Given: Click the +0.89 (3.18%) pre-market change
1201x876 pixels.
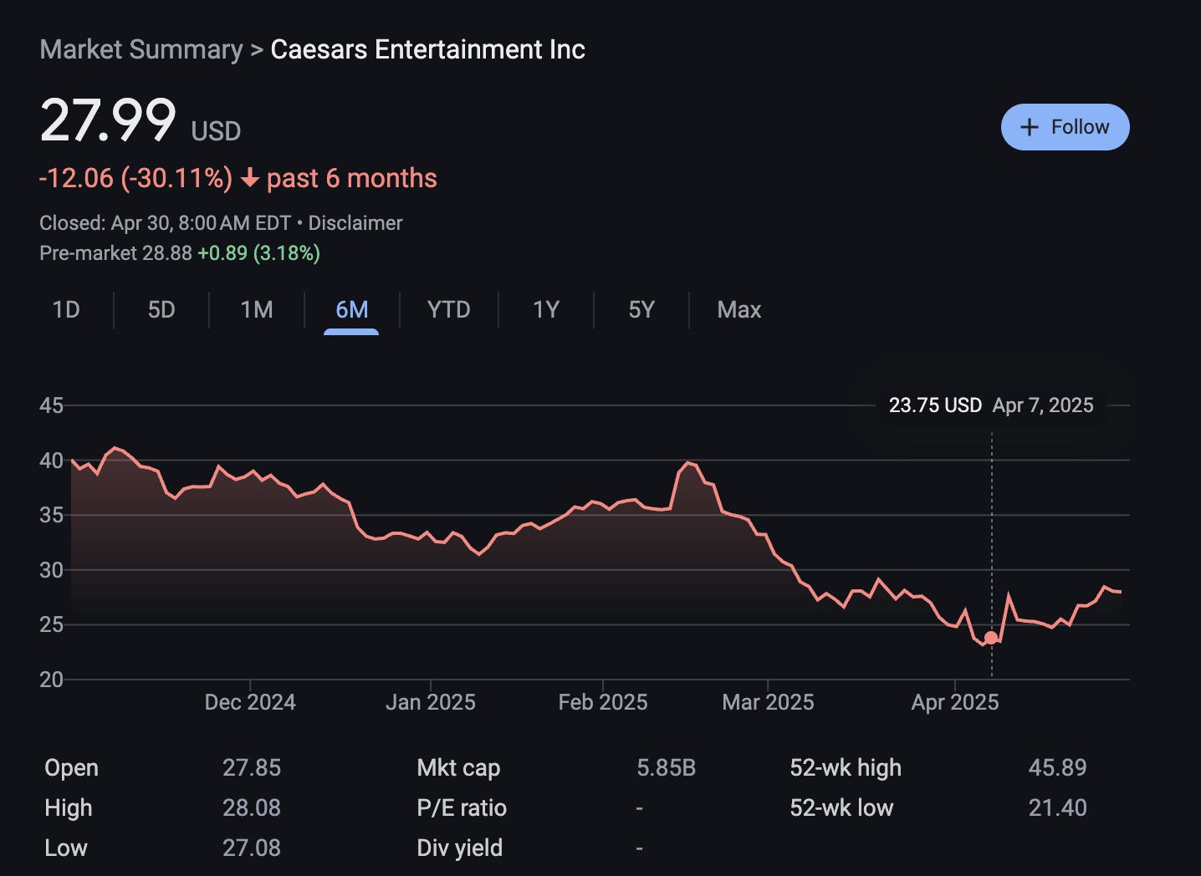Looking at the screenshot, I should tap(258, 253).
